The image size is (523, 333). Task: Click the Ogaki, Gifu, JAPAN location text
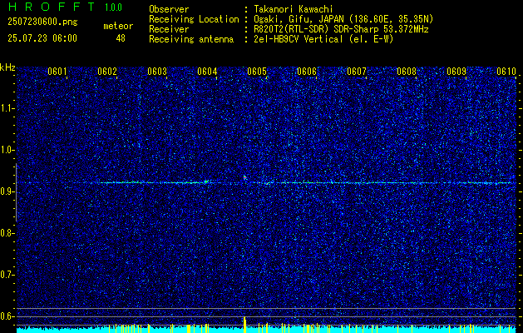343,19
